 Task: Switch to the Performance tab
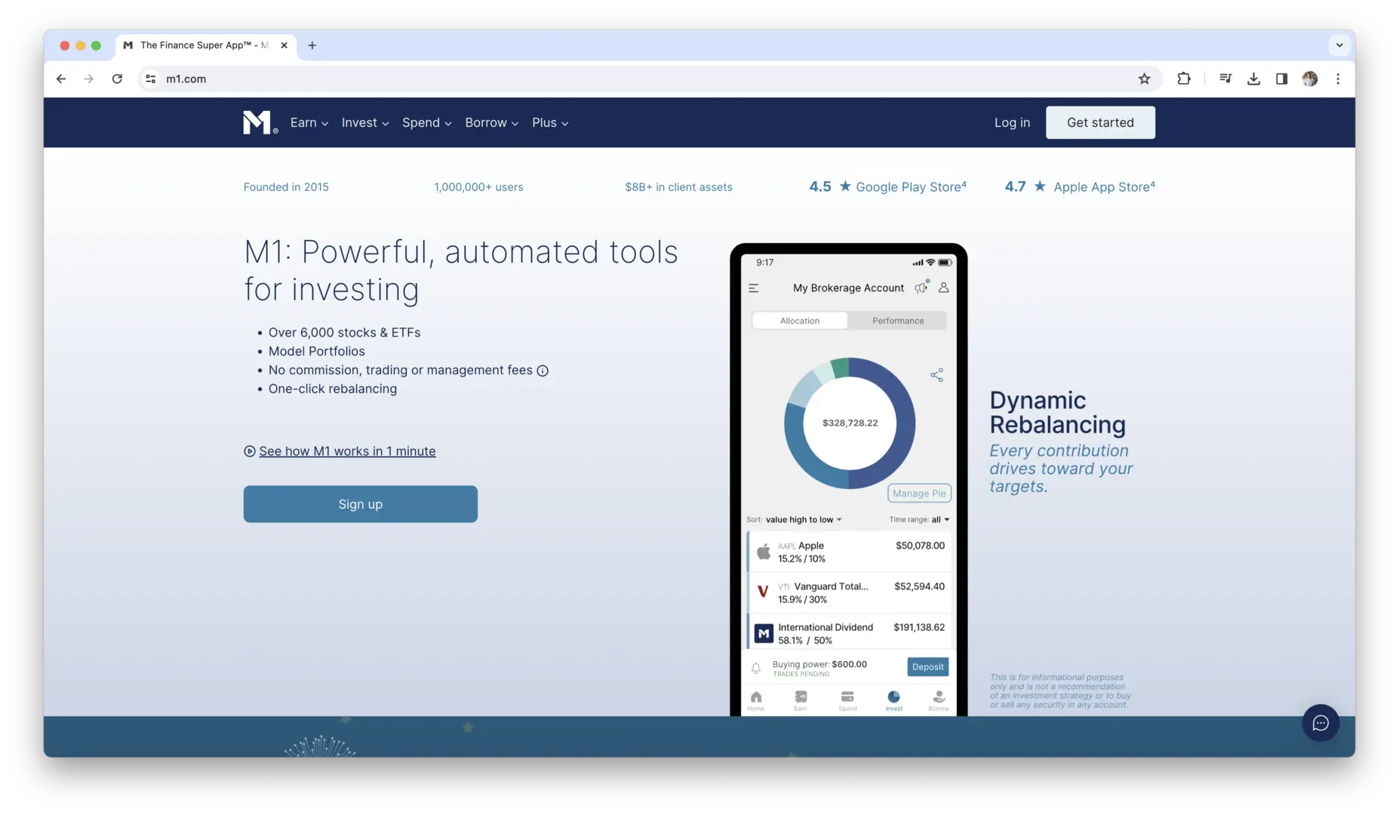[898, 321]
